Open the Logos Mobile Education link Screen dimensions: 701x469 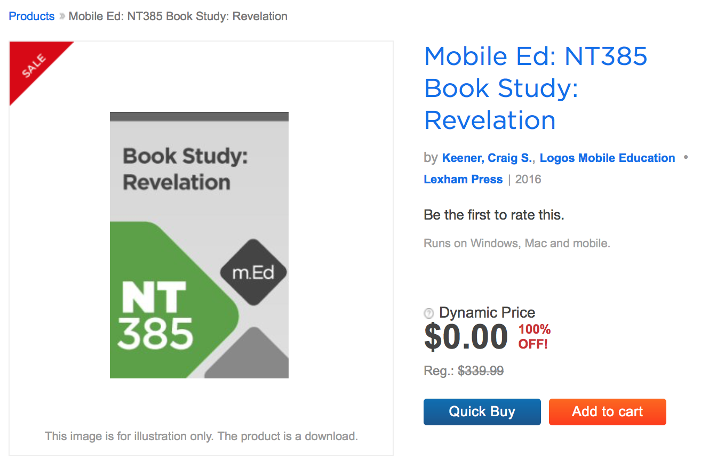(x=608, y=158)
